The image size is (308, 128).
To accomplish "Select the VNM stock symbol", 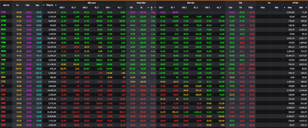I will pos(3,60).
